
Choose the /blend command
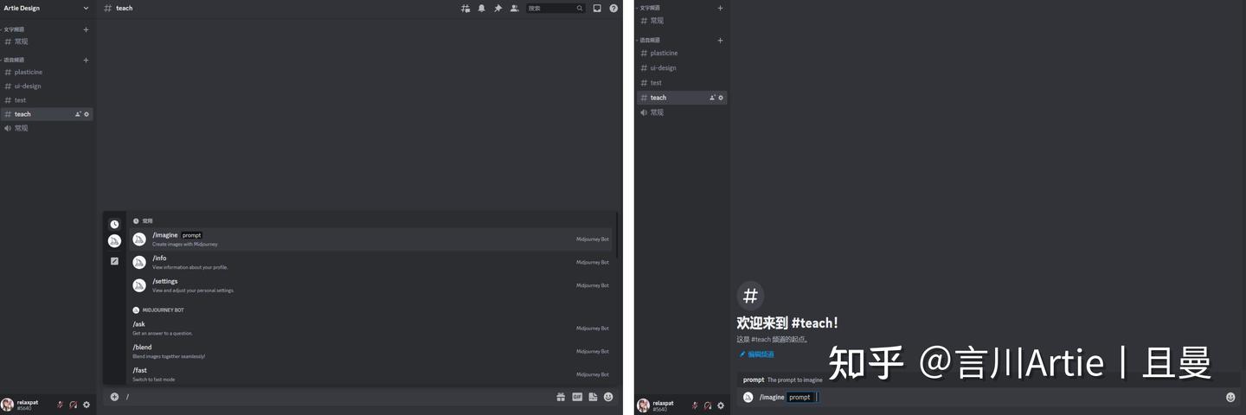point(370,351)
